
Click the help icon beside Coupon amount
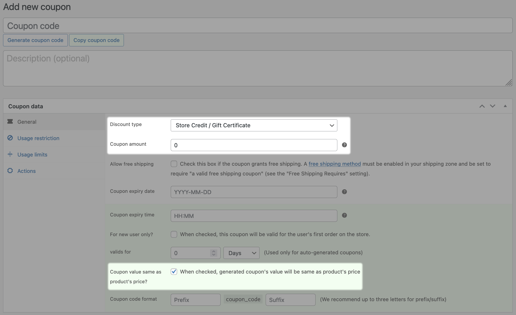(345, 145)
